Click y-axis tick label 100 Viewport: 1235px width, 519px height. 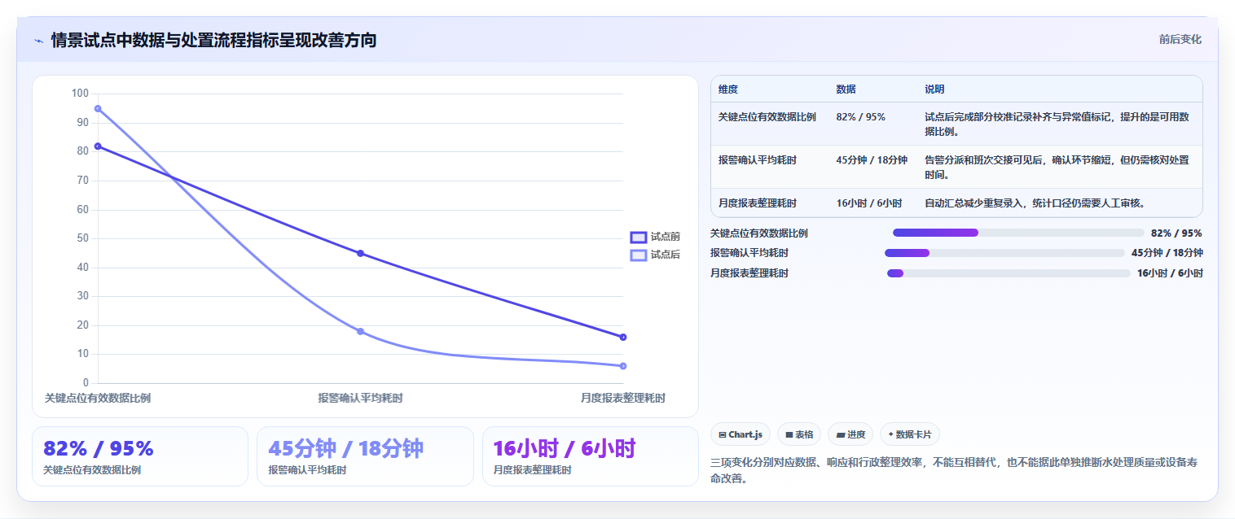(x=80, y=94)
